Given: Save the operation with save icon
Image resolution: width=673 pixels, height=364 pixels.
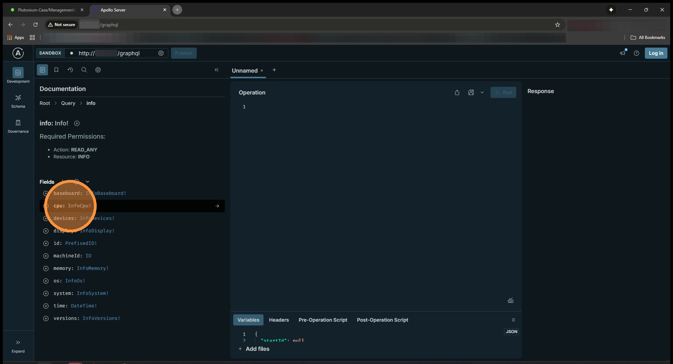Looking at the screenshot, I should click(x=471, y=92).
